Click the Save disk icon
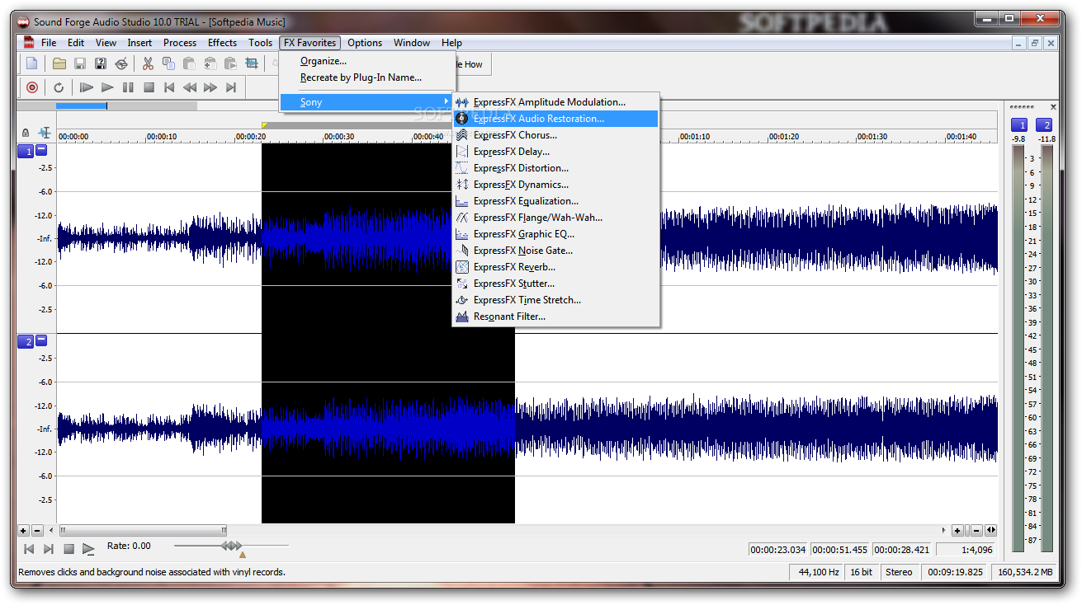1082x605 pixels. coord(80,63)
